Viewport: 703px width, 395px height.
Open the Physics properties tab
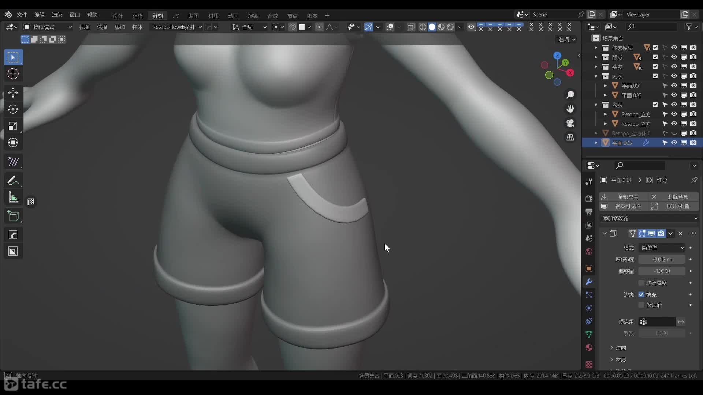pyautogui.click(x=589, y=308)
